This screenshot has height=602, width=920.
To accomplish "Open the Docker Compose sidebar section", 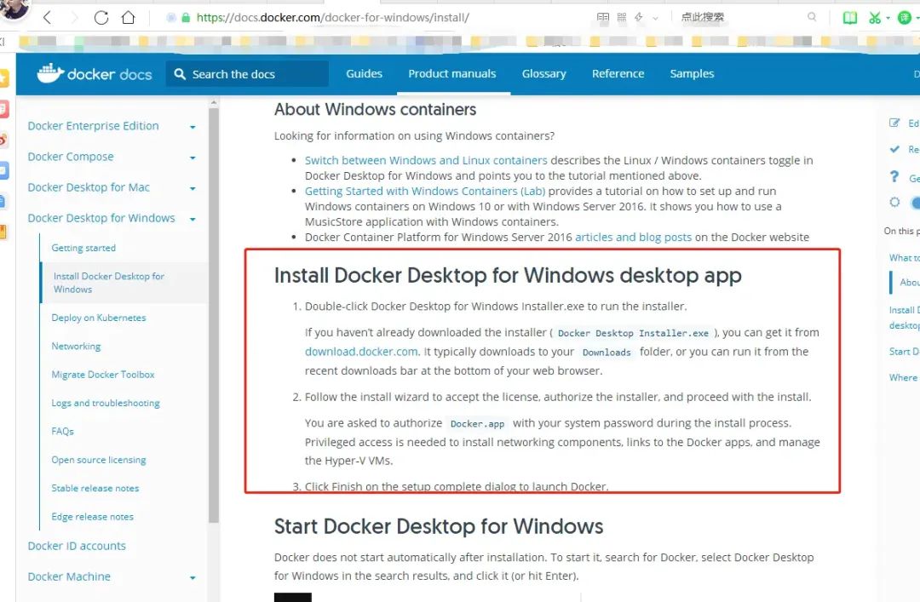I will (x=71, y=157).
